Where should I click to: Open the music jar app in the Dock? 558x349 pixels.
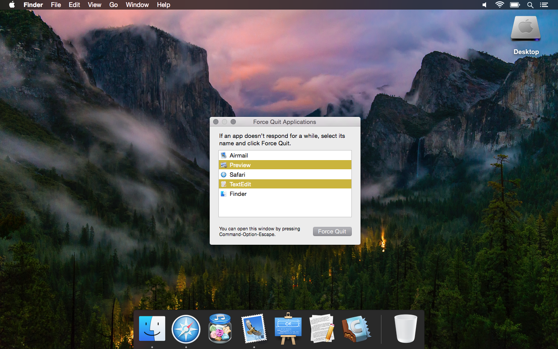tap(220, 328)
